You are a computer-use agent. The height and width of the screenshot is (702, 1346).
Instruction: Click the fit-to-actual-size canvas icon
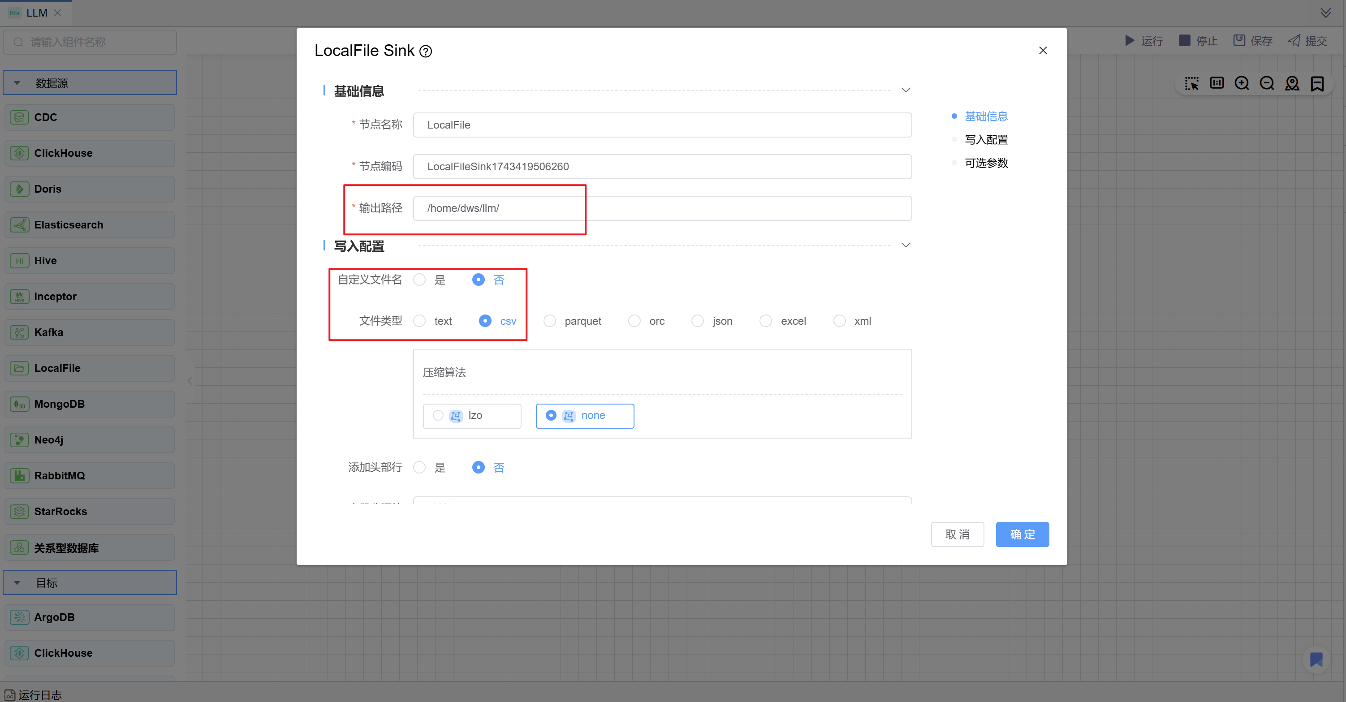tap(1217, 83)
